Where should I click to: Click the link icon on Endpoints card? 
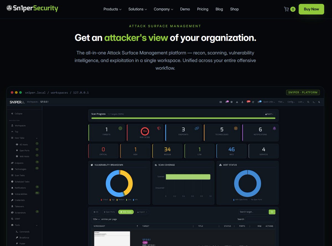(x=197, y=128)
